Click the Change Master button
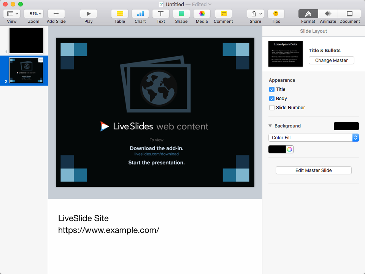The width and height of the screenshot is (365, 274). pyautogui.click(x=332, y=61)
